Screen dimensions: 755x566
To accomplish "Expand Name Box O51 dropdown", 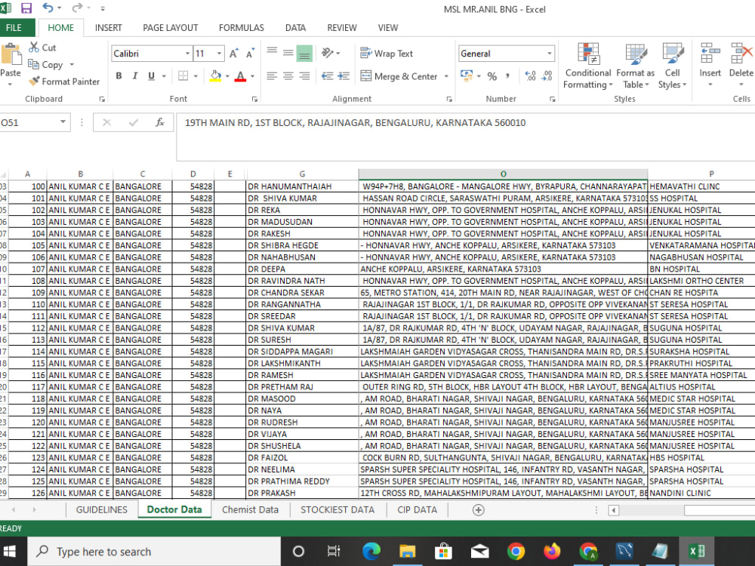I will [63, 122].
